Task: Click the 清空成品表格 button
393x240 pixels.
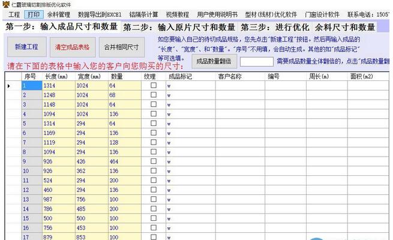Action: point(73,47)
